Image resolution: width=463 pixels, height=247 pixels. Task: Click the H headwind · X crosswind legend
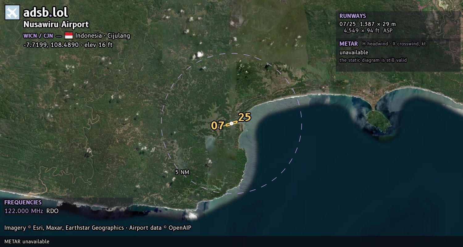[394, 44]
